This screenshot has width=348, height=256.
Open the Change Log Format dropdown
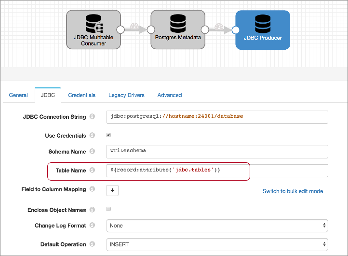(x=217, y=226)
